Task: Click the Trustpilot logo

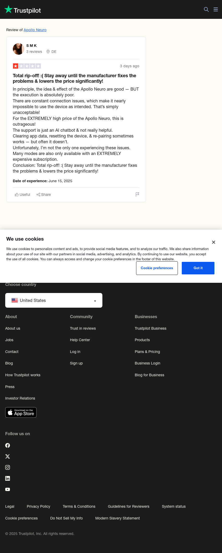Action: click(x=23, y=10)
